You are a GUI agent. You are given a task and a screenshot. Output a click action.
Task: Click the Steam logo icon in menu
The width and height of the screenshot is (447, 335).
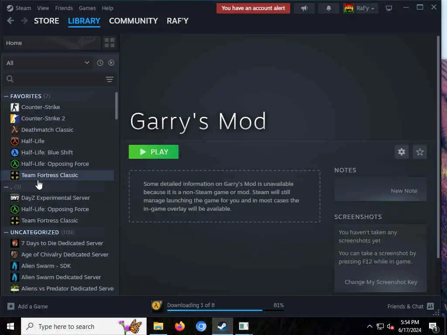tap(10, 8)
